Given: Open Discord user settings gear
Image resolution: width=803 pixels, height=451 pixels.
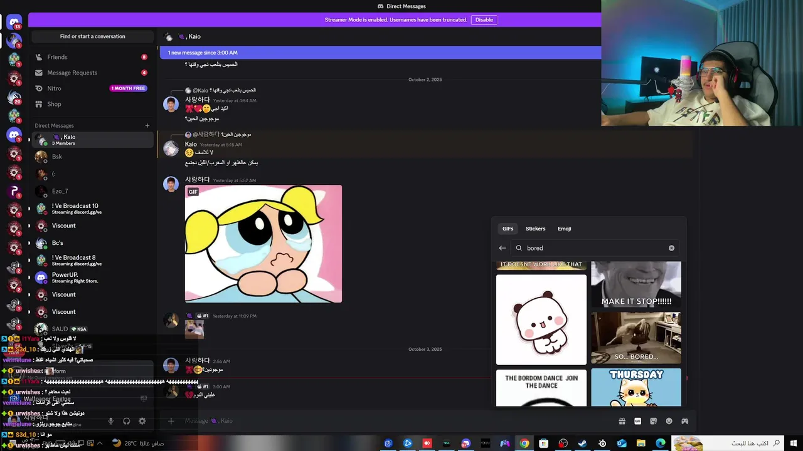Looking at the screenshot, I should coord(142,422).
